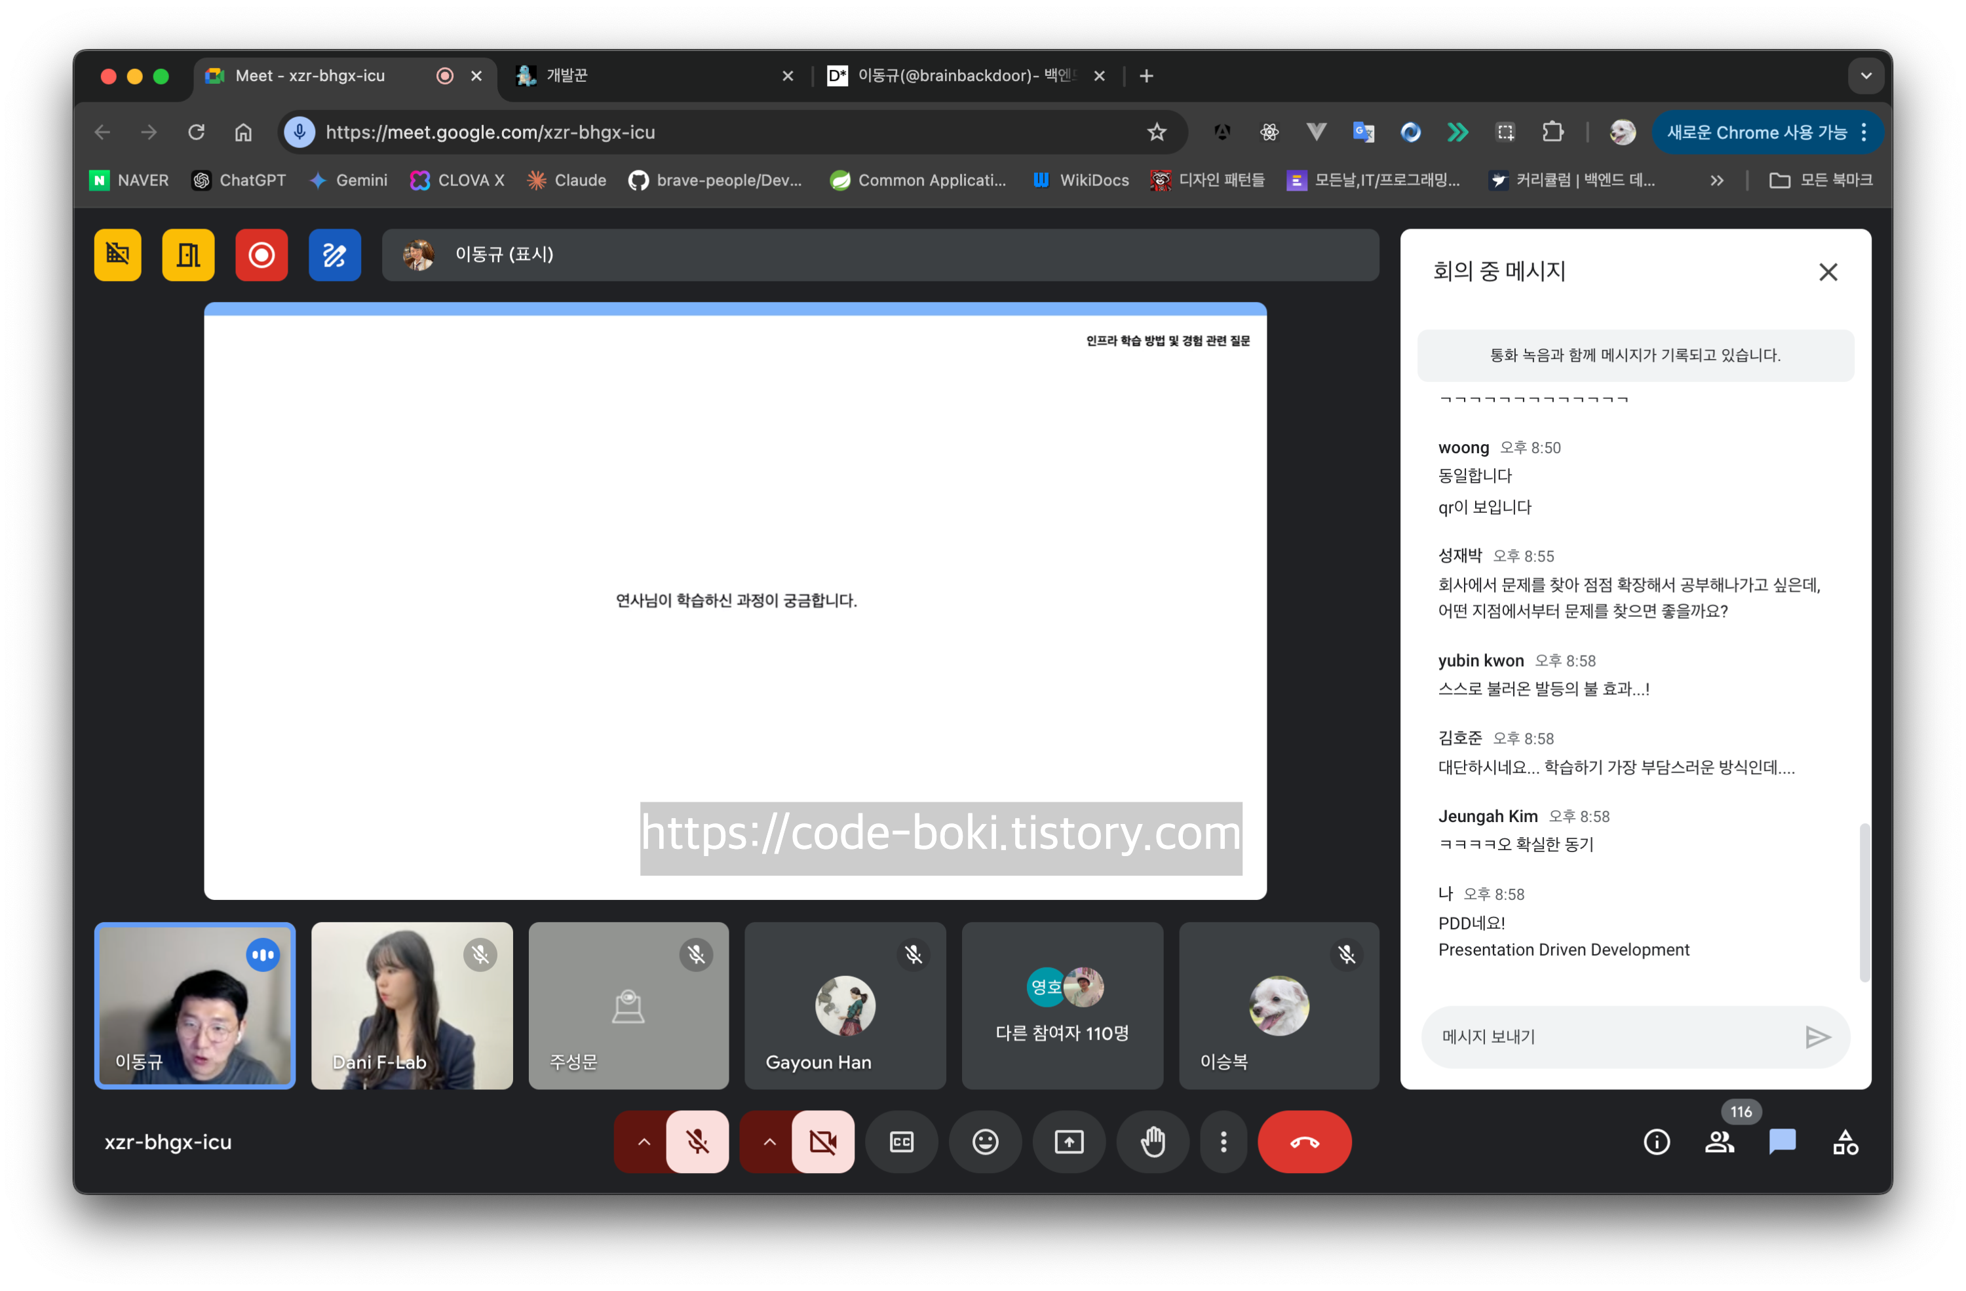This screenshot has height=1291, width=1966.
Task: Toggle the muted microphone button
Action: point(697,1142)
